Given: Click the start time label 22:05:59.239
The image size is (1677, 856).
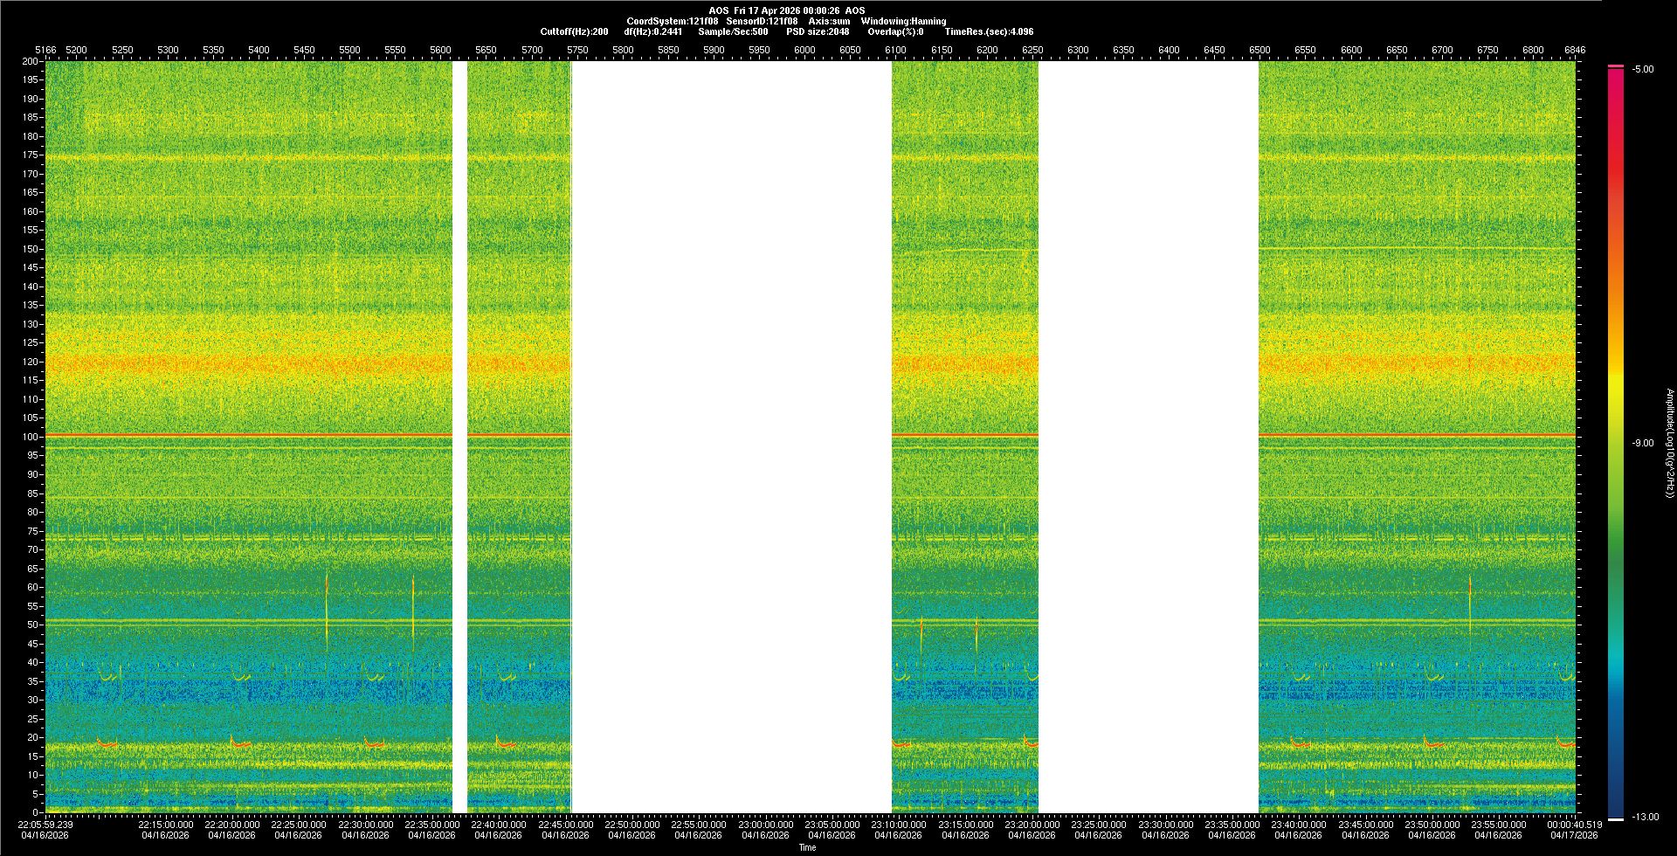Looking at the screenshot, I should (x=45, y=825).
